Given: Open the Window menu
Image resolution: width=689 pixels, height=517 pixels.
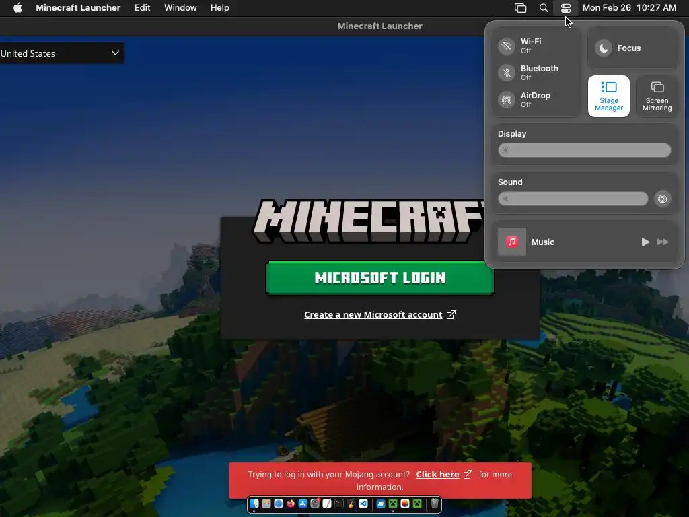Looking at the screenshot, I should pyautogui.click(x=180, y=7).
